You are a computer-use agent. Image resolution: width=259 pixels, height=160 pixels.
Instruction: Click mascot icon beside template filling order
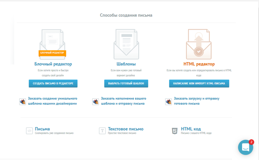95,101
